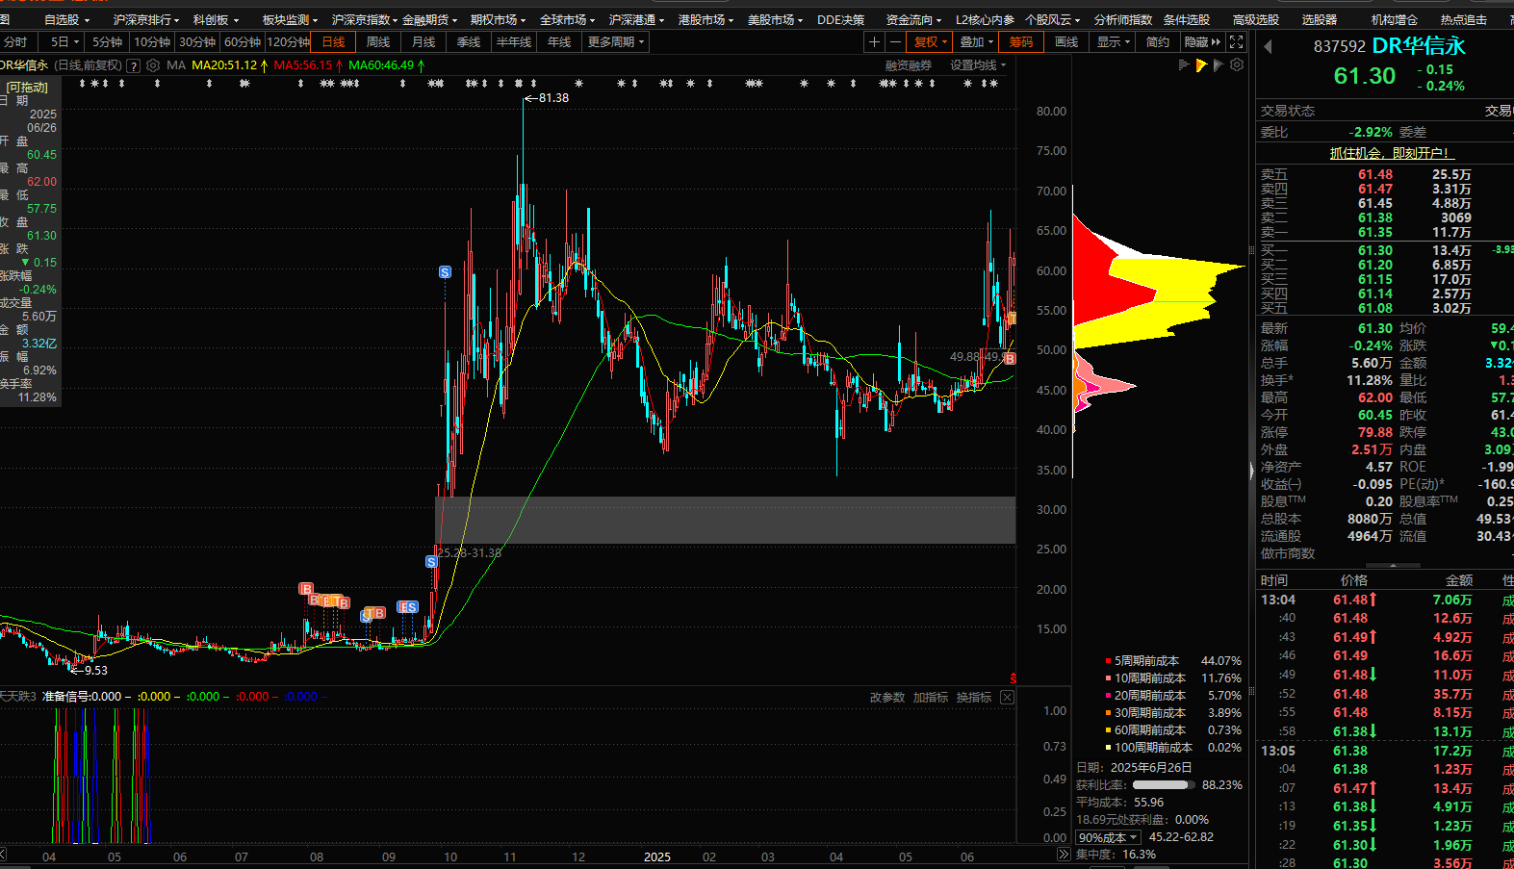Open 资金流向 menu

[913, 19]
